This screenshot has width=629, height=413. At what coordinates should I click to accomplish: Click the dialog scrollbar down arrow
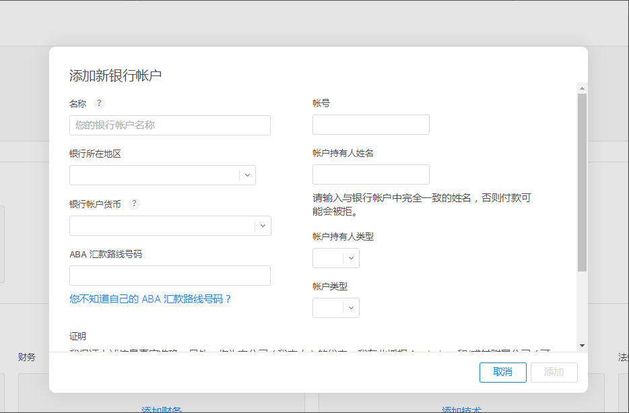582,346
